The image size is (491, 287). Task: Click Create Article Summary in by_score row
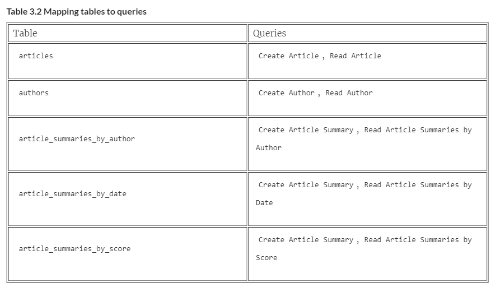[306, 240]
